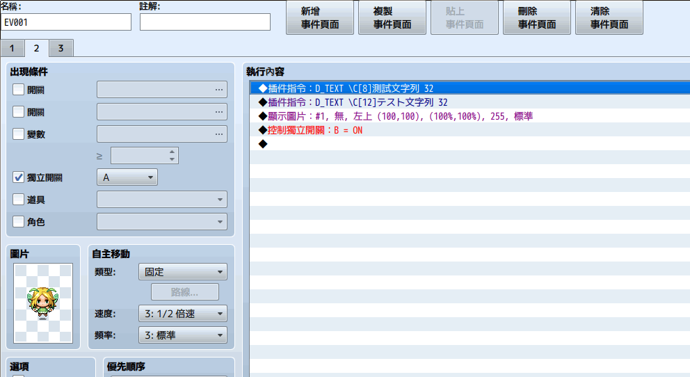690x377 pixels.
Task: Open second 開關 switch selector field
Action: tap(162, 112)
